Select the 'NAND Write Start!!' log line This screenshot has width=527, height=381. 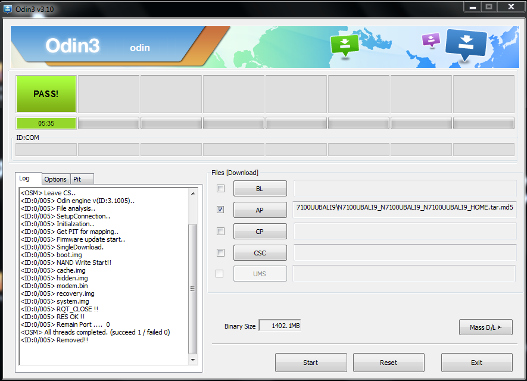click(66, 263)
